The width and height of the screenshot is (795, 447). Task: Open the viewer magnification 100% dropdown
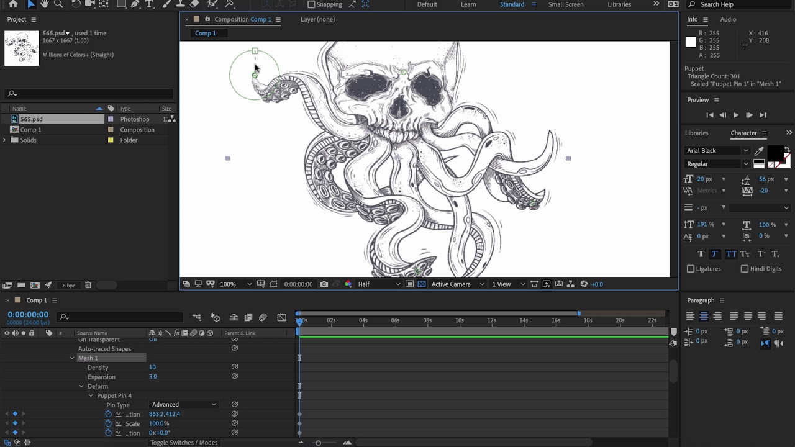click(236, 284)
